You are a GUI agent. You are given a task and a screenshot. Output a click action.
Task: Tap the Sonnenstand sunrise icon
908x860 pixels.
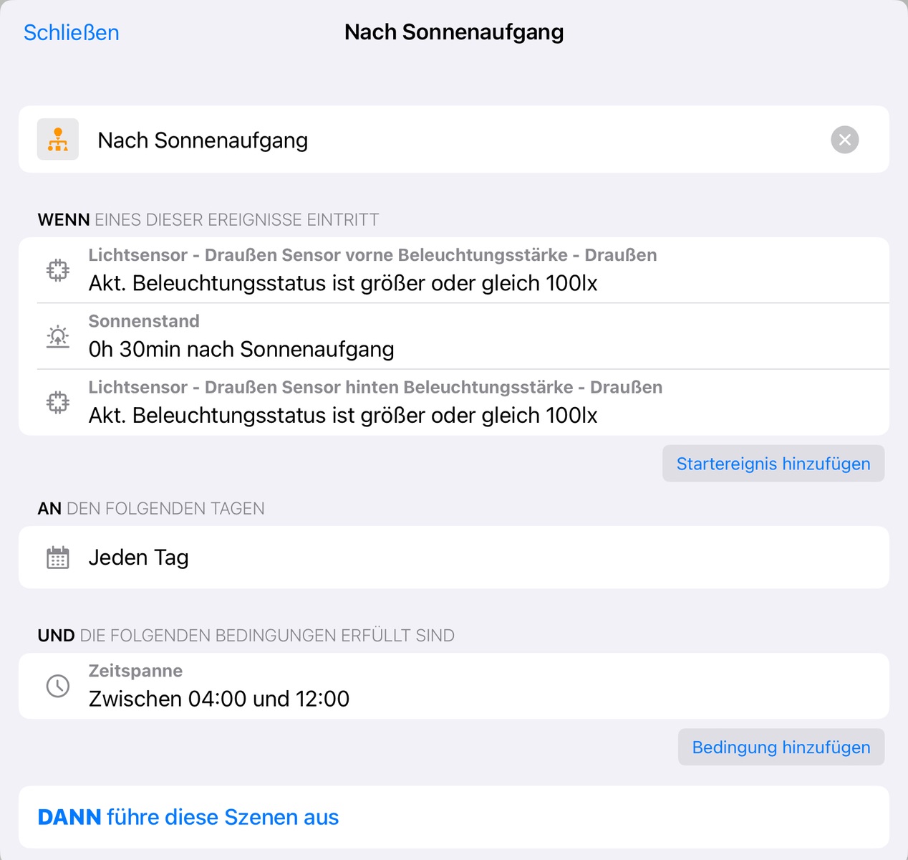58,336
